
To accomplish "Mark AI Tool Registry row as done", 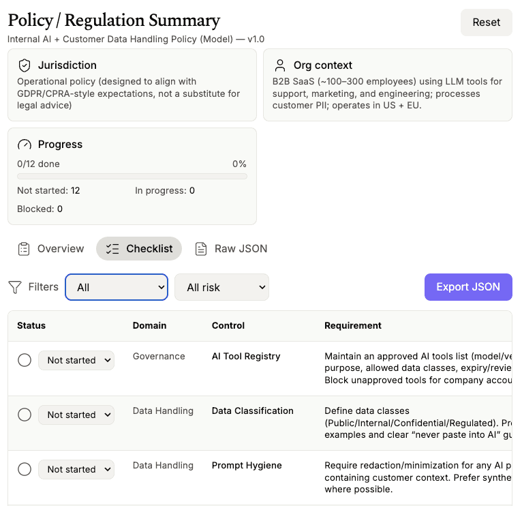I will 25,360.
